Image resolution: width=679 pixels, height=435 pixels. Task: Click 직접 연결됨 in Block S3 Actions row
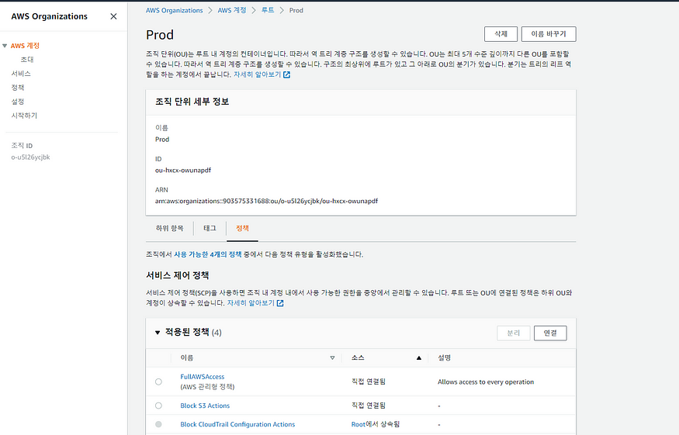[369, 406]
